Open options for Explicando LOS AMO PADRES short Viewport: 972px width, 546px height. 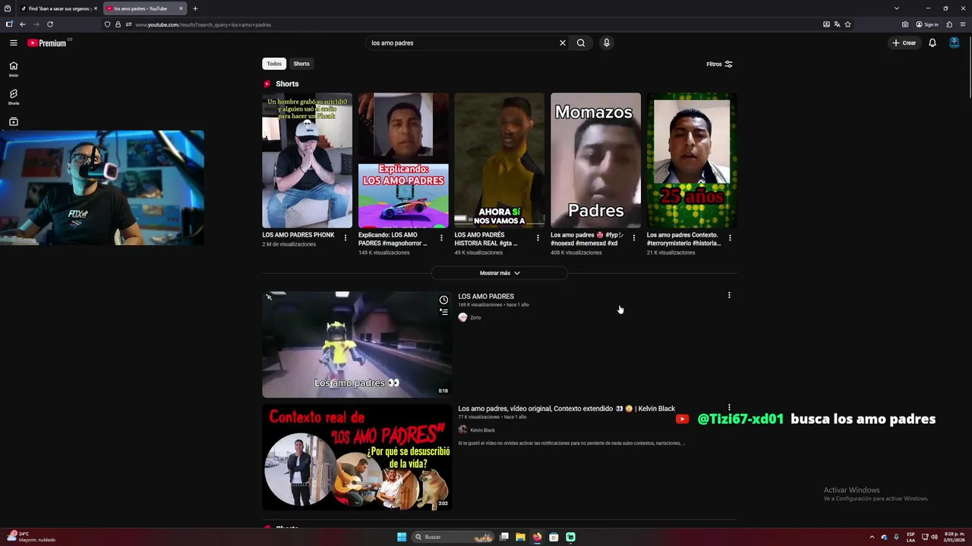[441, 238]
